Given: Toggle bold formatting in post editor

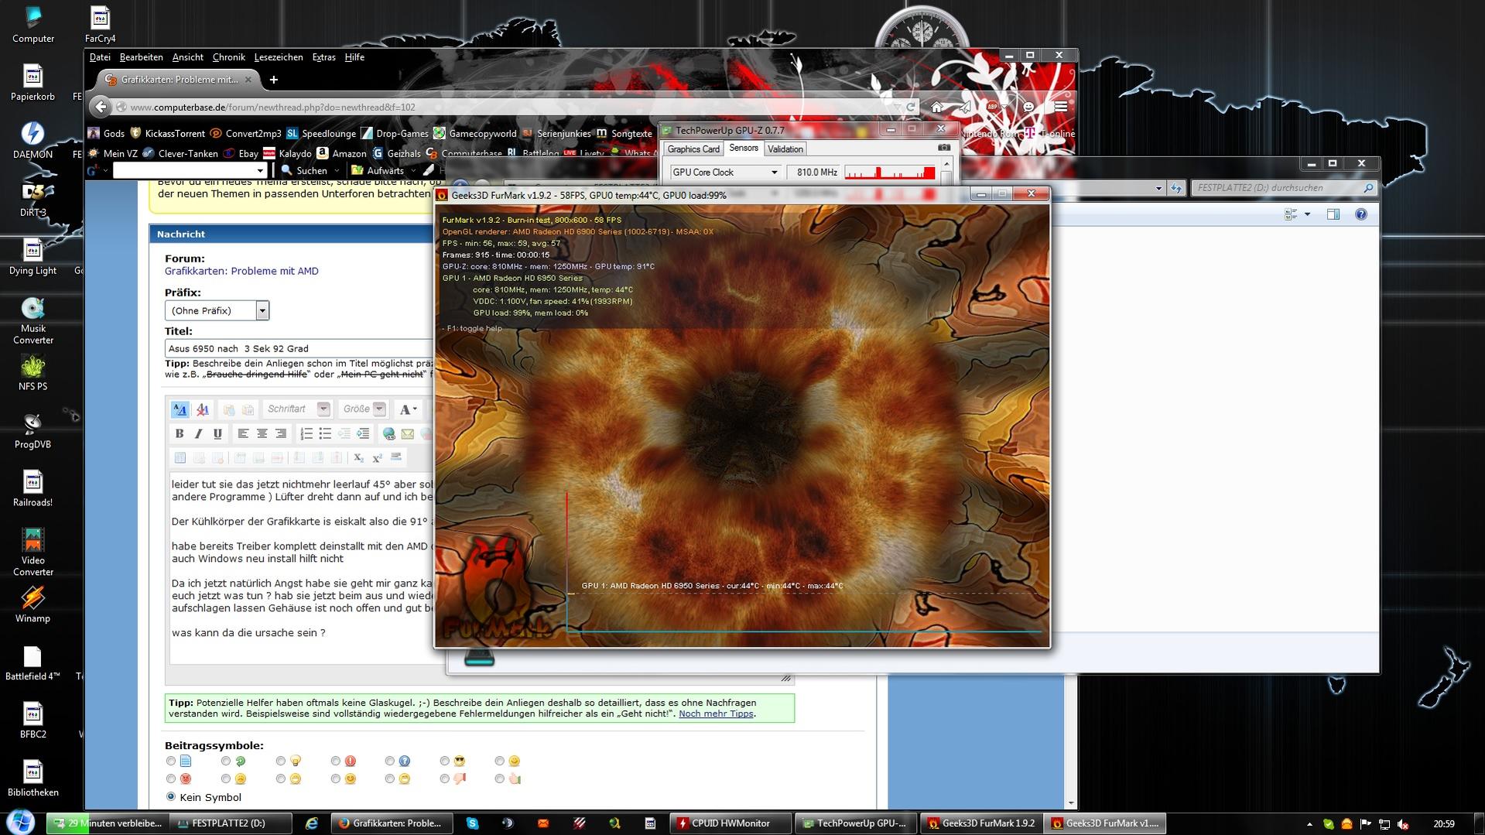Looking at the screenshot, I should (x=180, y=434).
